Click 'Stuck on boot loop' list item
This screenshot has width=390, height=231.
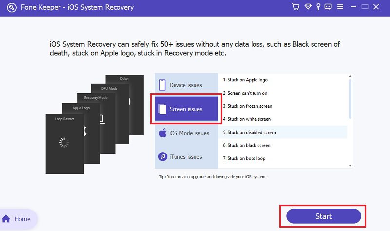coord(244,158)
